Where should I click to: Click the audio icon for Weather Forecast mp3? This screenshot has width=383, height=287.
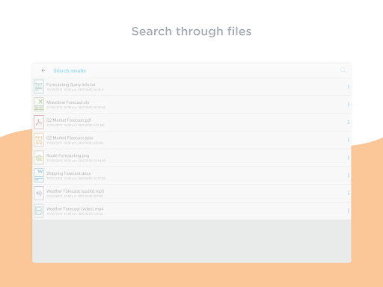pos(39,193)
